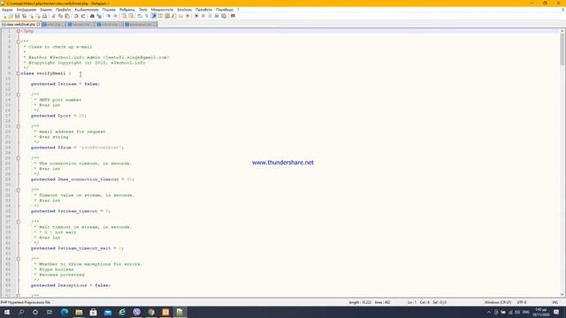Open File Explorer from the taskbar
Viewport: 566px width, 318px height.
click(x=79, y=312)
